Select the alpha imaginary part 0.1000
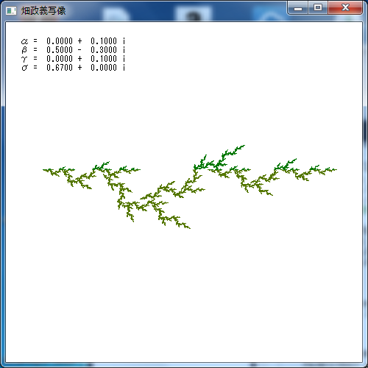368x368 pixels. pos(104,41)
